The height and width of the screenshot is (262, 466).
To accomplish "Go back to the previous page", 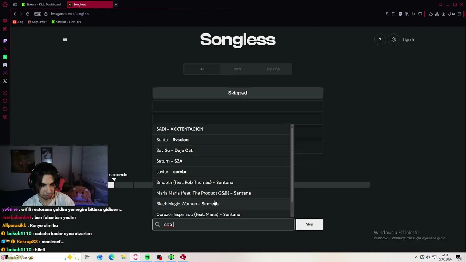I will [15, 14].
